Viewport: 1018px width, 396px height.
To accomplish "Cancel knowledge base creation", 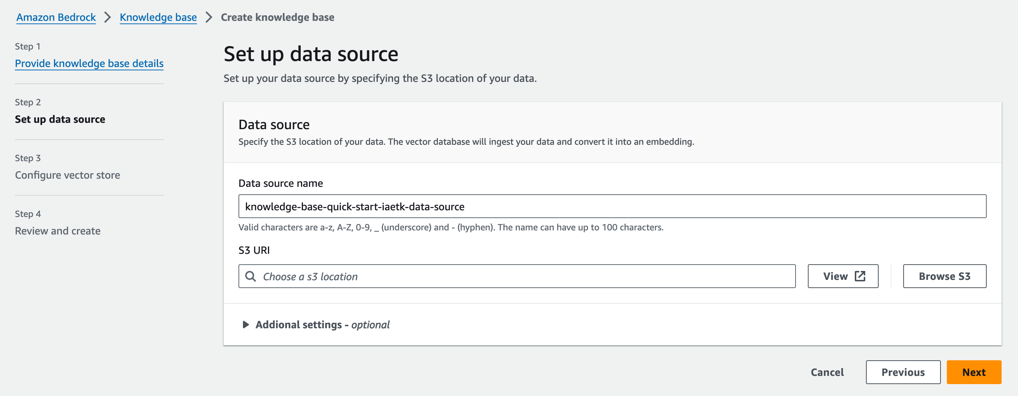I will (827, 372).
